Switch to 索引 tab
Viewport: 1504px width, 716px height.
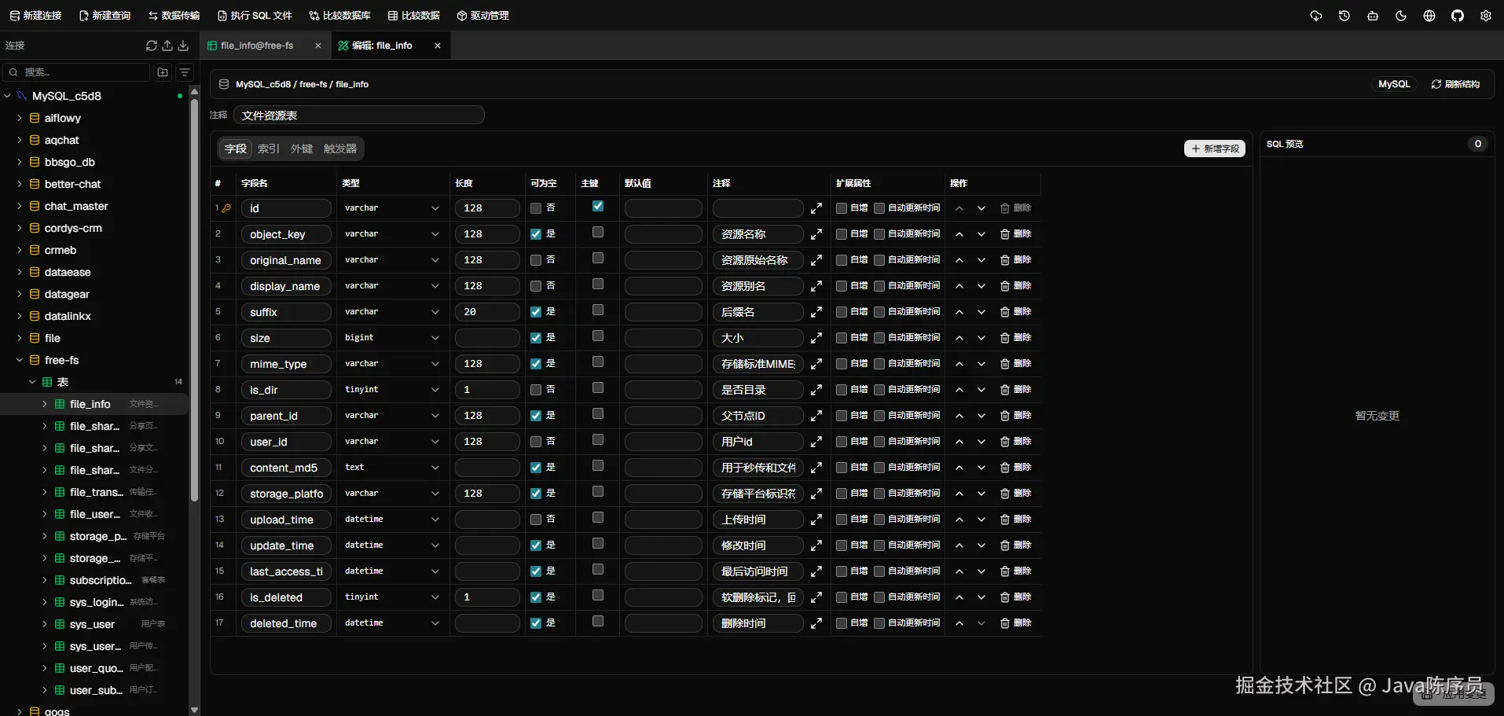click(268, 149)
